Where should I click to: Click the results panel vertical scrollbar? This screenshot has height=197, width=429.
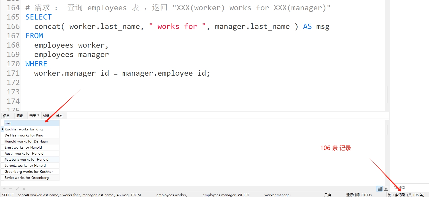tap(387, 129)
